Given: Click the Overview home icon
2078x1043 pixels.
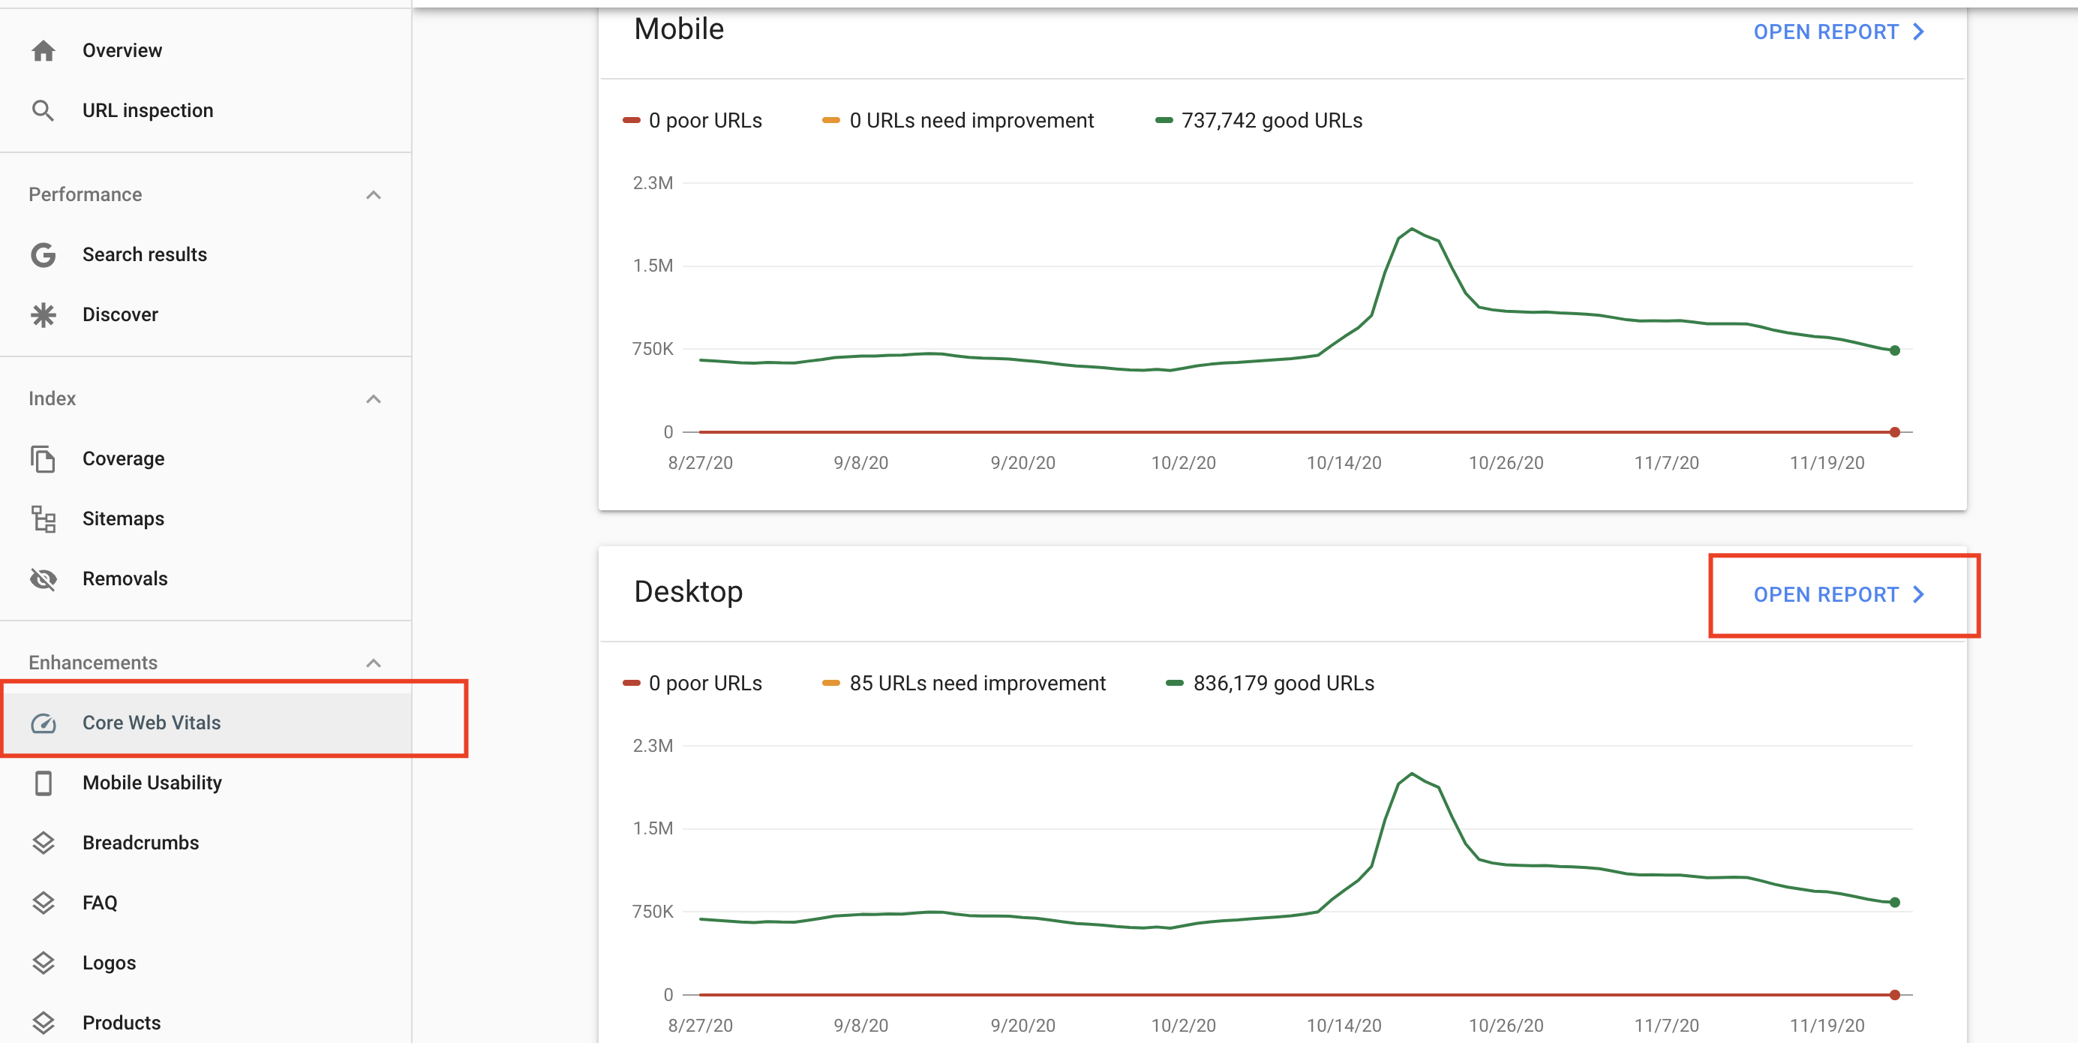Looking at the screenshot, I should point(43,51).
